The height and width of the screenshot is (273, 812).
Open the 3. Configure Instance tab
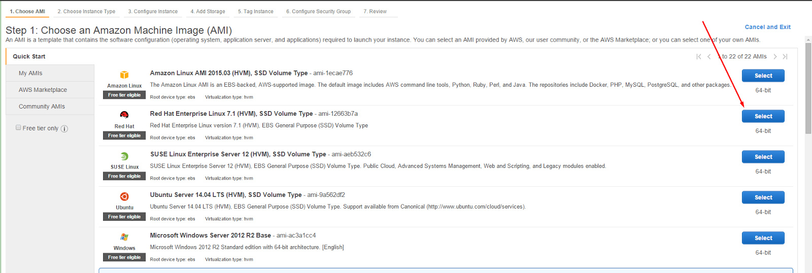[153, 11]
